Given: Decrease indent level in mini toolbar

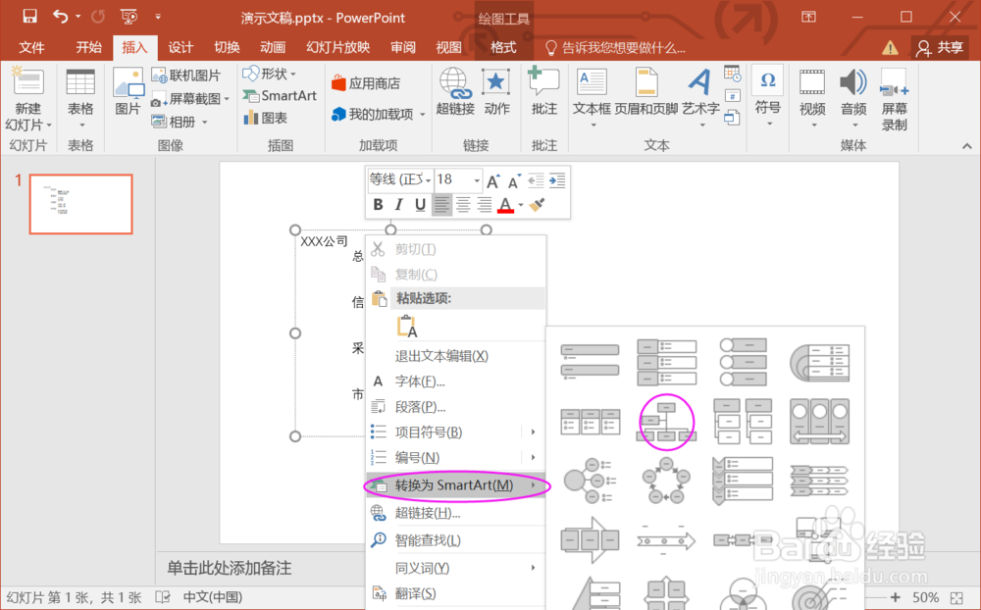Looking at the screenshot, I should (536, 180).
